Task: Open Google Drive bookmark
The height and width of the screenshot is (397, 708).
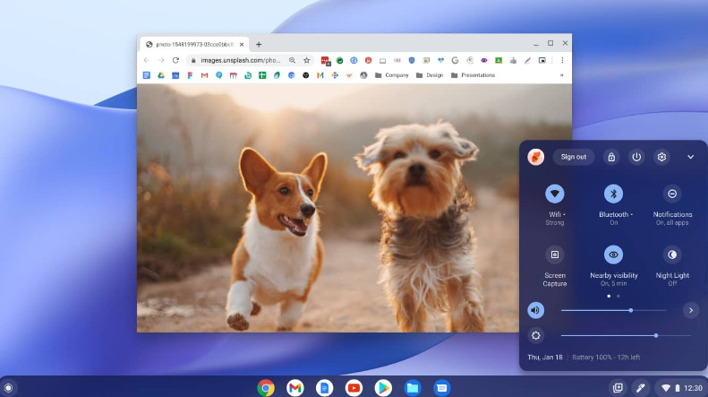Action: [x=161, y=75]
